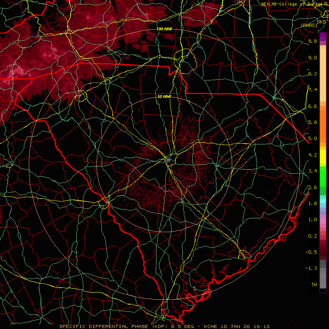Click the -1.3 value on color scale
This screenshot has height=329, width=329.
[311, 268]
